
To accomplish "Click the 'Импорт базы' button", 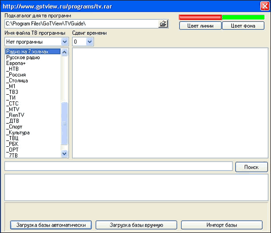I will click(x=222, y=225).
